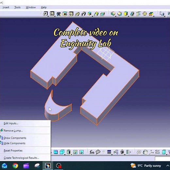Expand the Draft Angle dropdown arrow
This screenshot has height=170, width=170.
128,16
